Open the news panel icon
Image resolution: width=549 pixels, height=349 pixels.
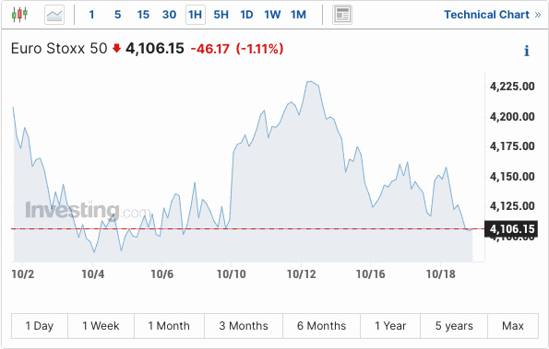(342, 15)
